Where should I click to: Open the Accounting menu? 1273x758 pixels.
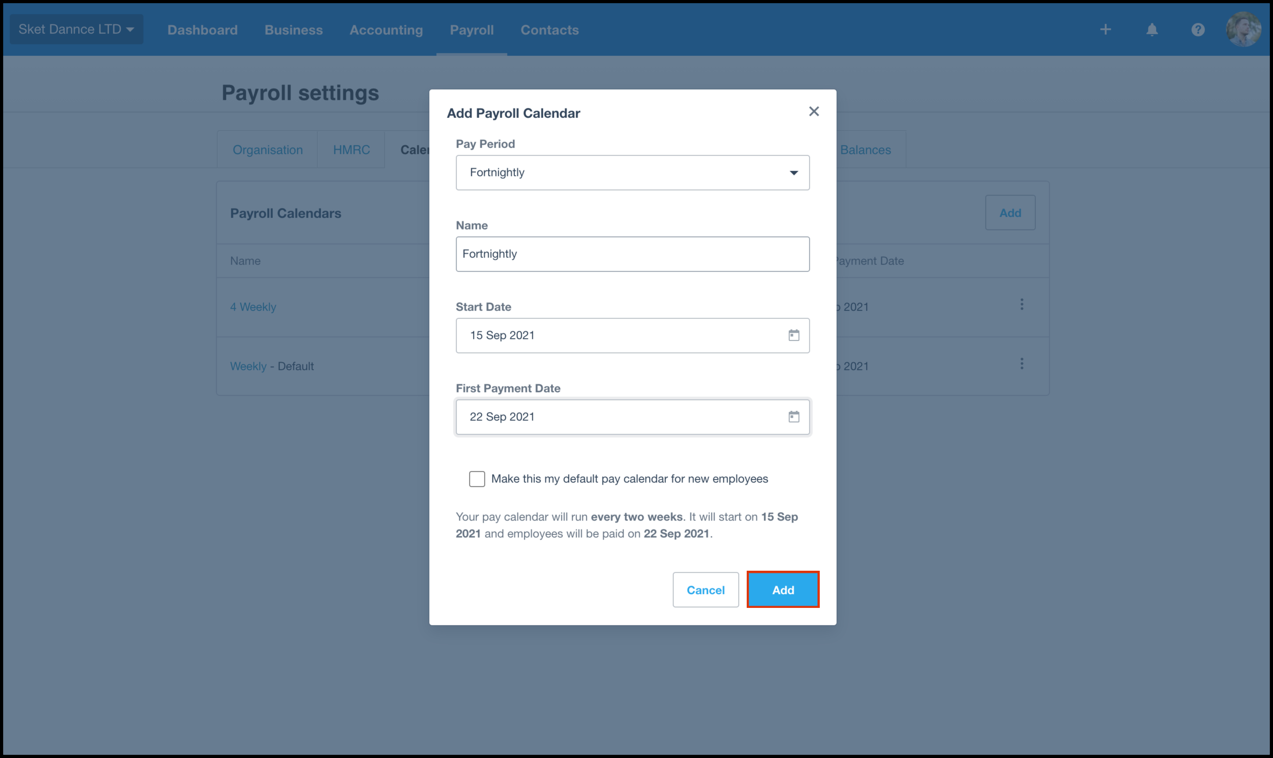386,30
